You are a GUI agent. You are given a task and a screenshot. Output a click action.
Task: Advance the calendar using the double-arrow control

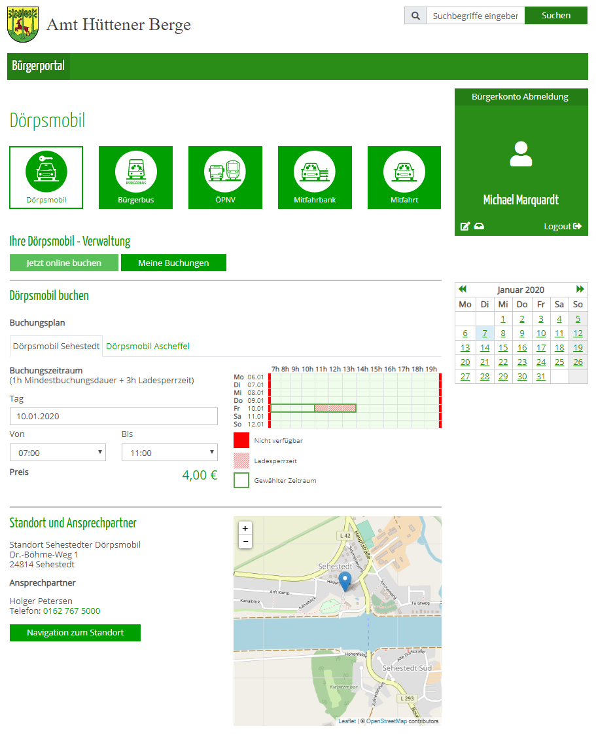(580, 289)
